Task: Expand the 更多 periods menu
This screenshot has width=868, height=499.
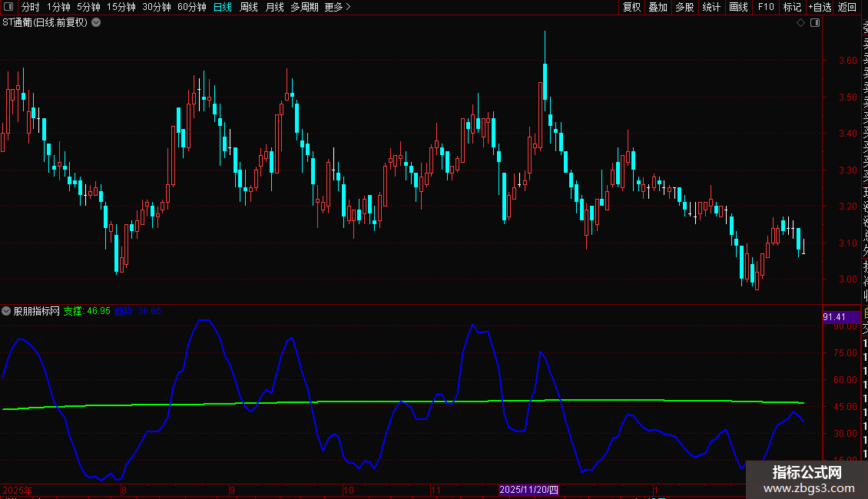Action: point(338,7)
